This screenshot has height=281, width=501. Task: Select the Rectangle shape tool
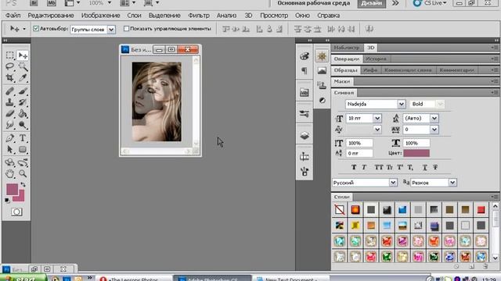pyautogui.click(x=23, y=149)
